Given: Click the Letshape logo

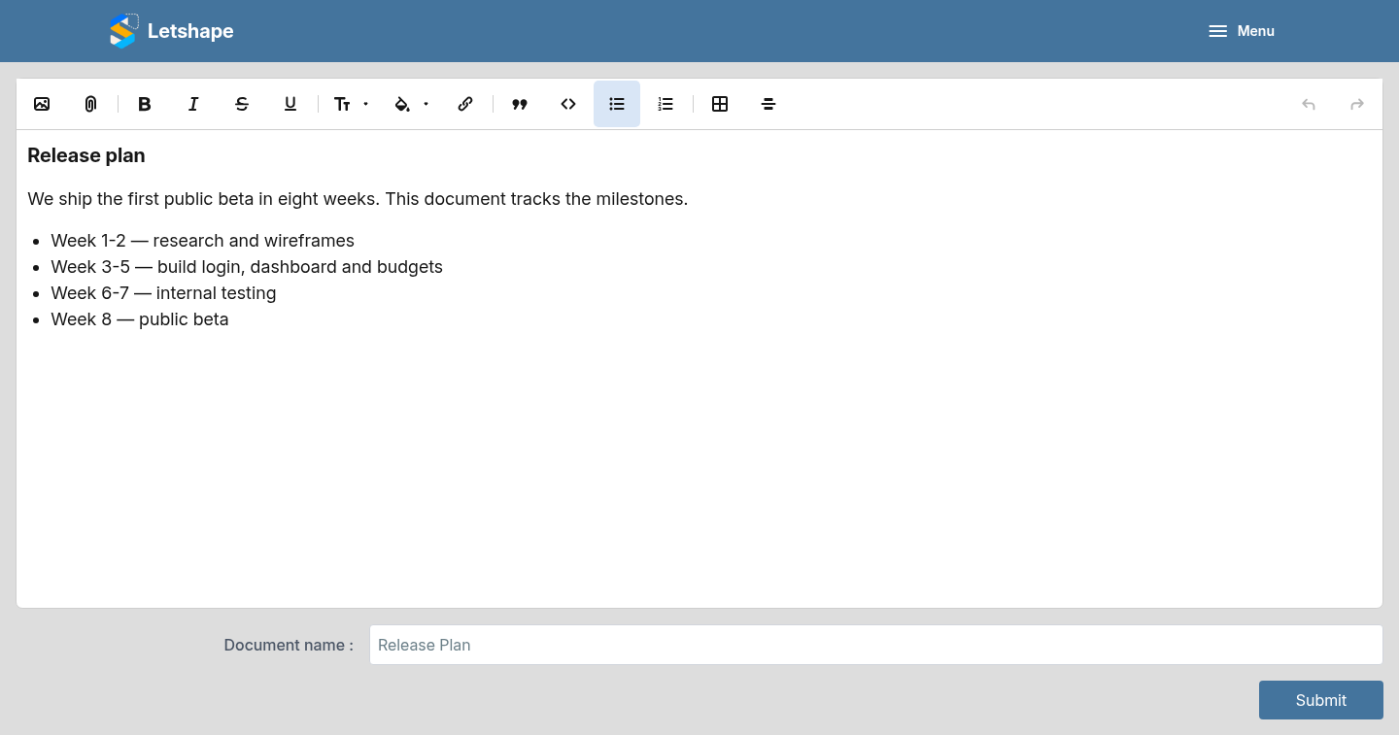Looking at the screenshot, I should [x=172, y=31].
